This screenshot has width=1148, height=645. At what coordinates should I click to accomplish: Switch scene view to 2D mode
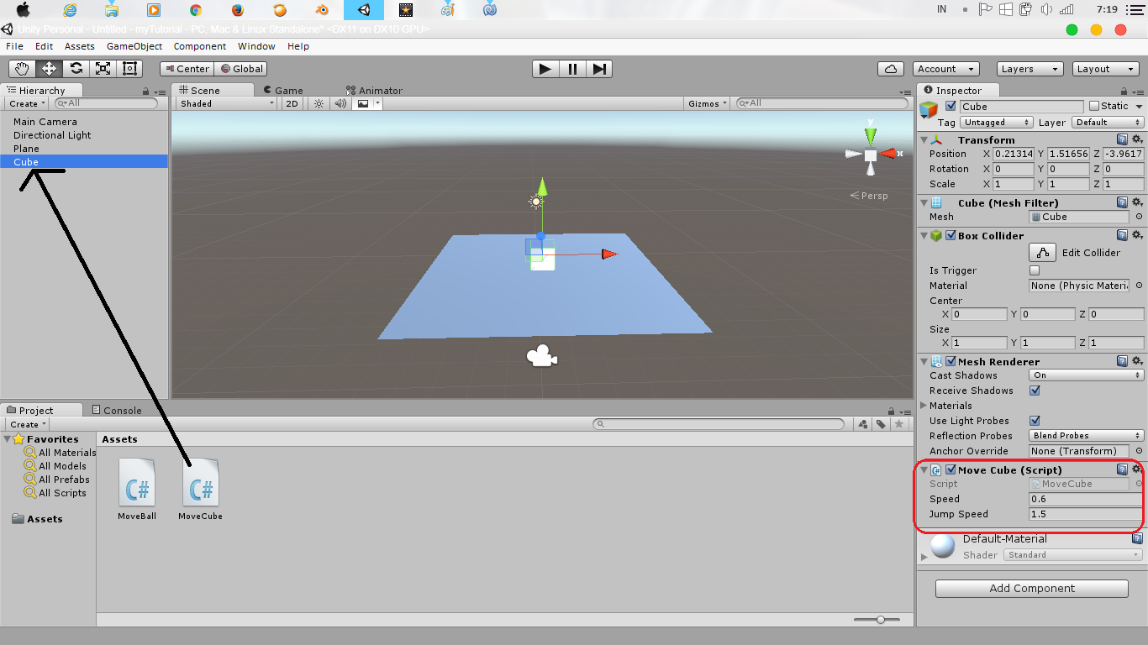pyautogui.click(x=293, y=102)
